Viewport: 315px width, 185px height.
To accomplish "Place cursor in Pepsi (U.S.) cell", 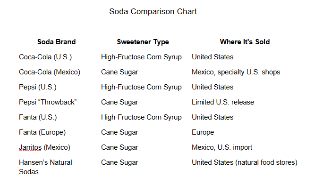I will [38, 87].
